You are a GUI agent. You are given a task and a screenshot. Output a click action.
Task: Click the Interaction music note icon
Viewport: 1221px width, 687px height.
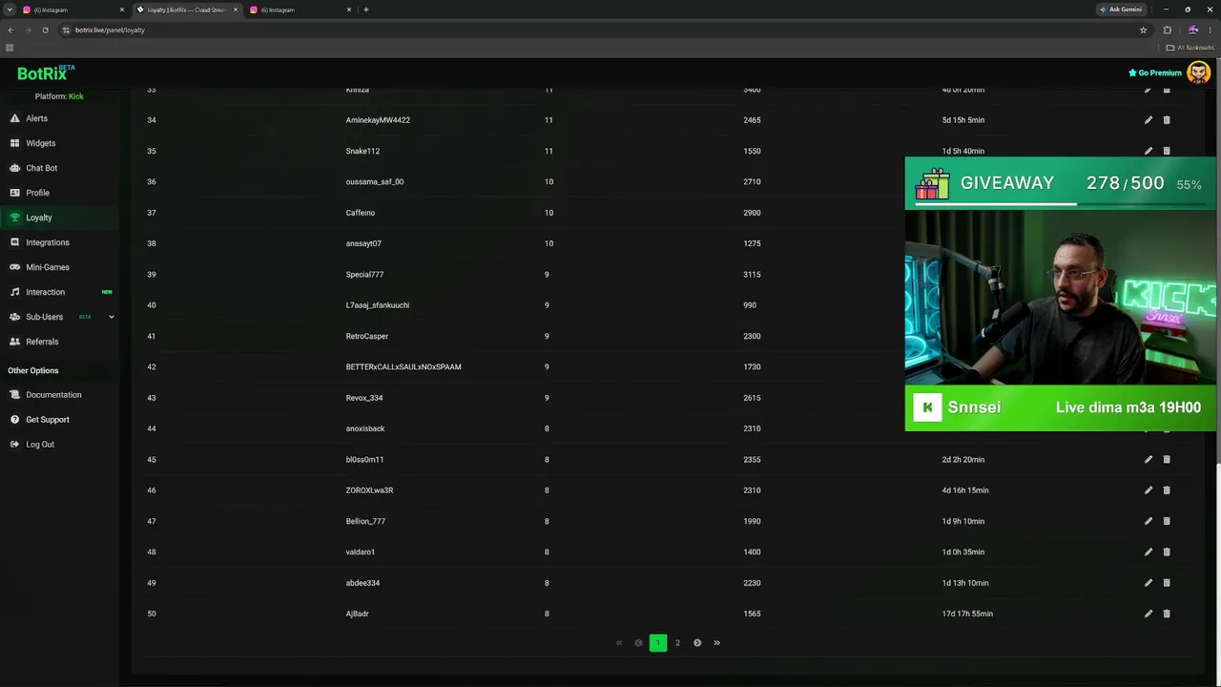tap(14, 292)
